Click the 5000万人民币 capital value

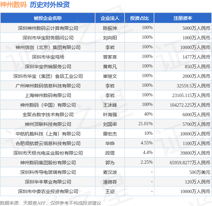[196, 28]
